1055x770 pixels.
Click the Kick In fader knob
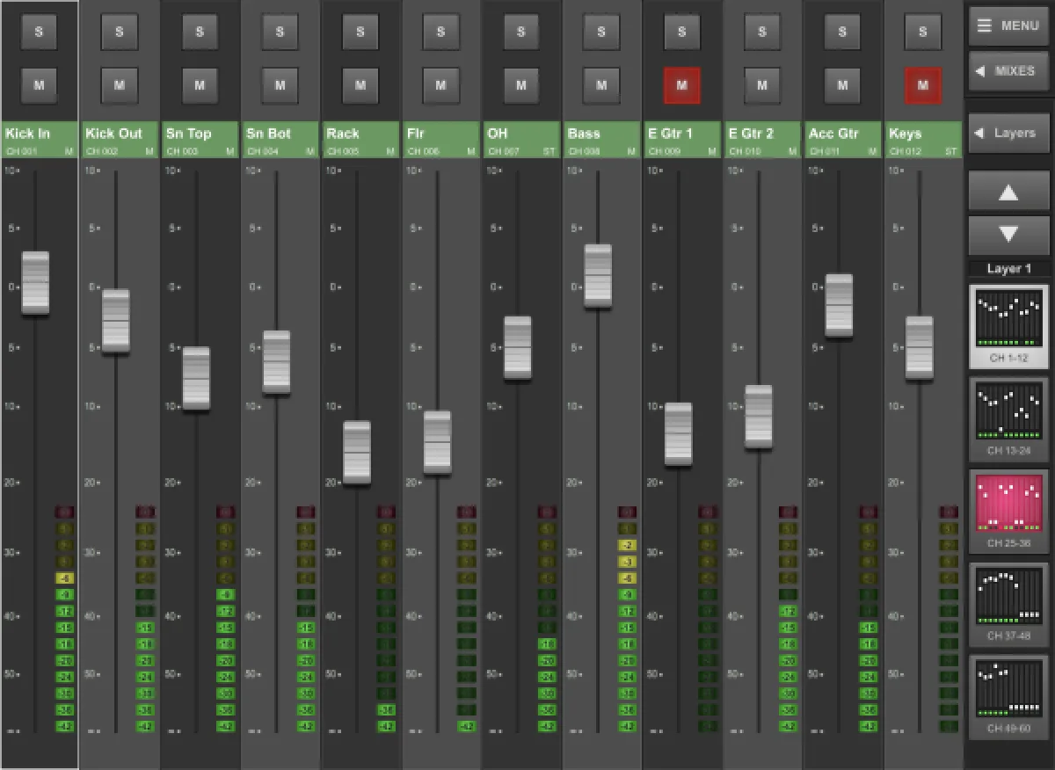click(36, 283)
